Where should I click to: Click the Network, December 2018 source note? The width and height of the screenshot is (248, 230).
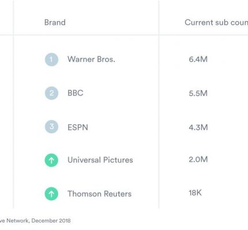tap(39, 221)
